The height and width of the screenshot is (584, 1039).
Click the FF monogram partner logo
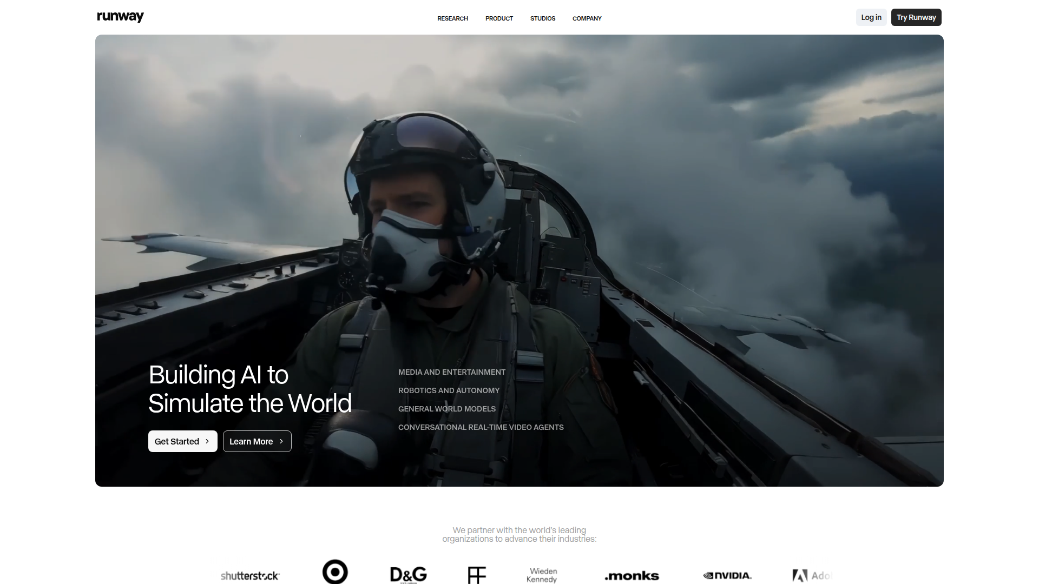[x=477, y=575]
